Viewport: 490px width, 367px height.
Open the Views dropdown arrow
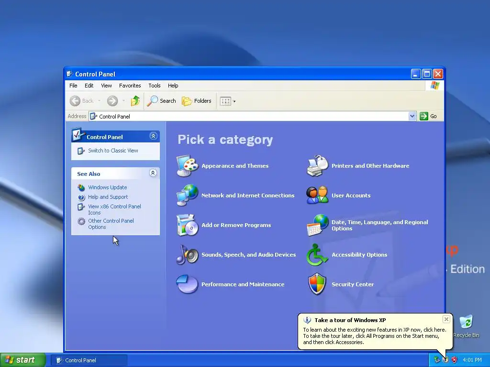click(x=234, y=101)
